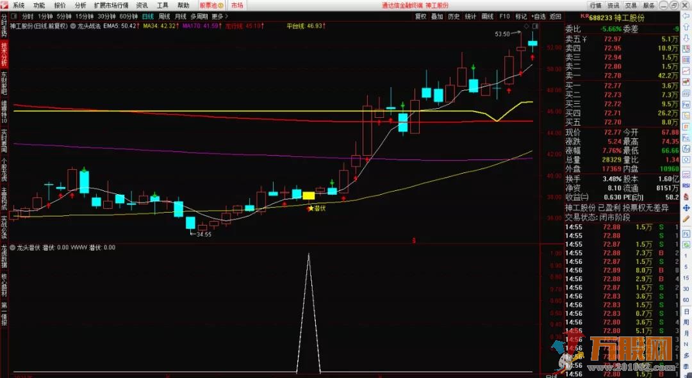Open the 分析 menu
692x378 pixels.
pyautogui.click(x=80, y=5)
